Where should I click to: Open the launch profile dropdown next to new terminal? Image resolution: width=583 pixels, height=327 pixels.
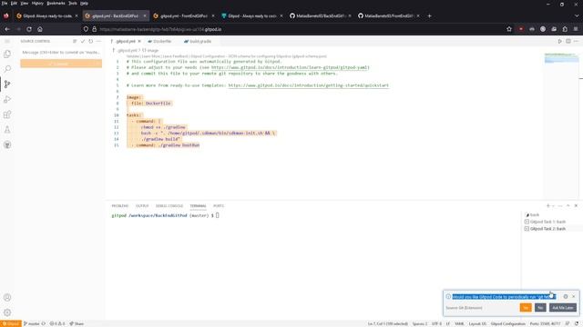click(553, 206)
